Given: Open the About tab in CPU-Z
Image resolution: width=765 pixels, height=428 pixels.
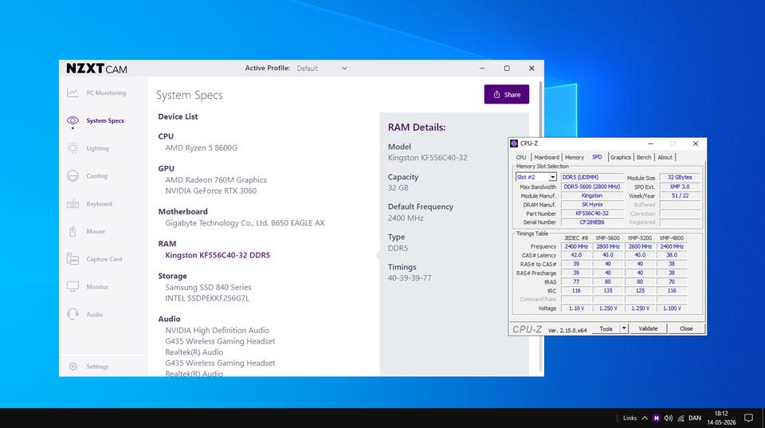Looking at the screenshot, I should pos(665,157).
